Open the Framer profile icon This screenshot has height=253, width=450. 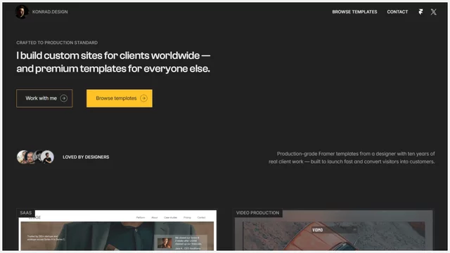pos(420,12)
